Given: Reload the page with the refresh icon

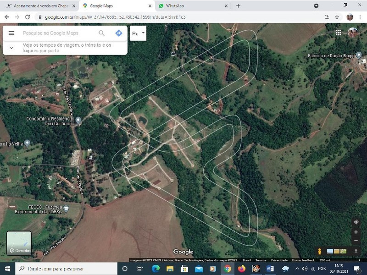Looking at the screenshot, I should 28,18.
